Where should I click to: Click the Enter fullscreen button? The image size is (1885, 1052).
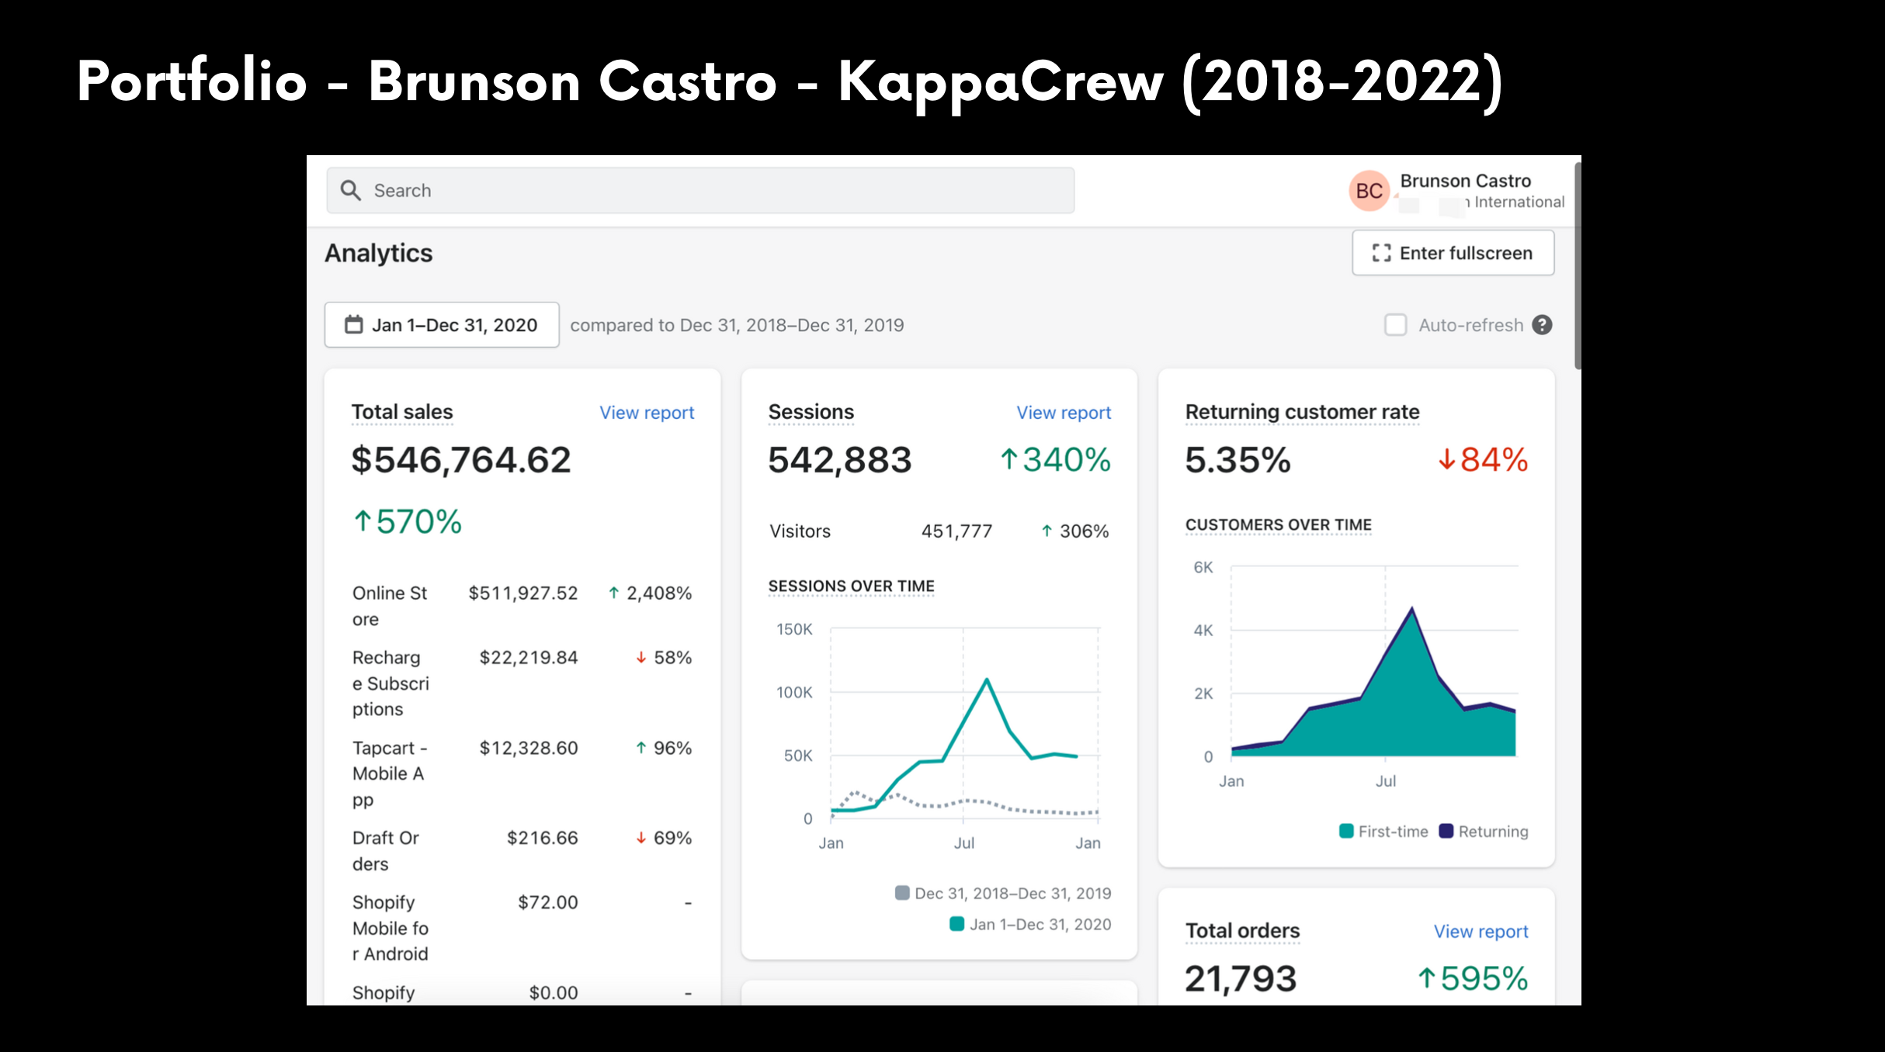click(1453, 253)
